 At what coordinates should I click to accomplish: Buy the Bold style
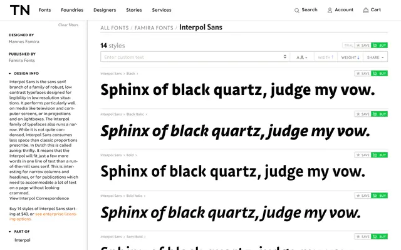379,155
